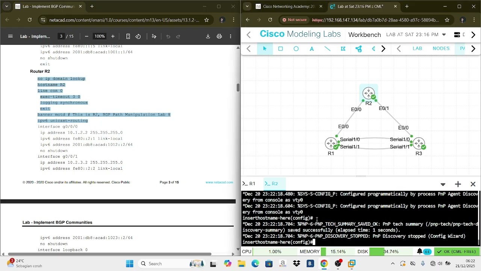The image size is (481, 271).
Task: Open new tab in left Chrome window
Action: point(92,6)
